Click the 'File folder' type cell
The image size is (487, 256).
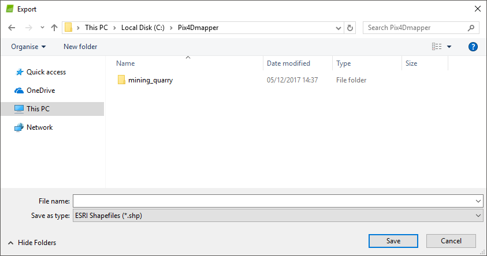[351, 80]
